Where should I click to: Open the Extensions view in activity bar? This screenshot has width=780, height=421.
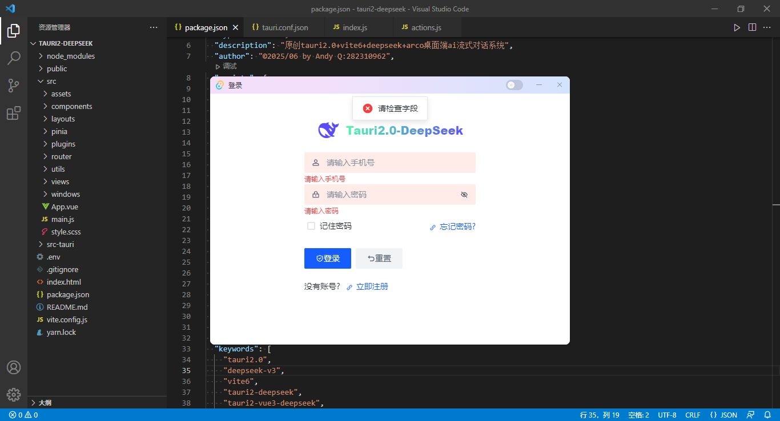[x=14, y=113]
